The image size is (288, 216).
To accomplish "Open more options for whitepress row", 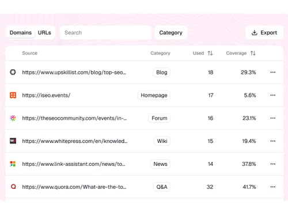I will pos(273,141).
